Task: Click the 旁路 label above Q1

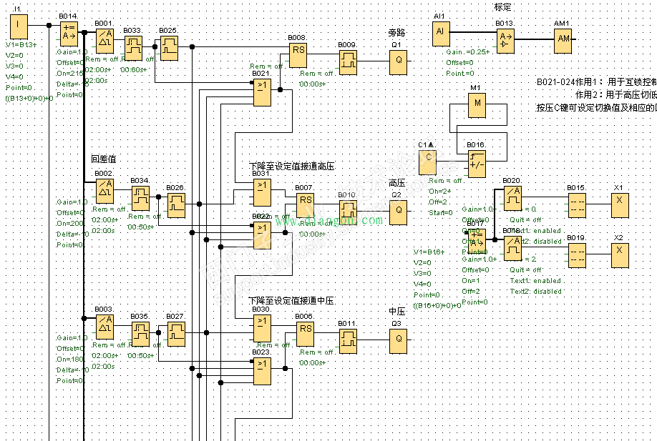Action: (396, 32)
